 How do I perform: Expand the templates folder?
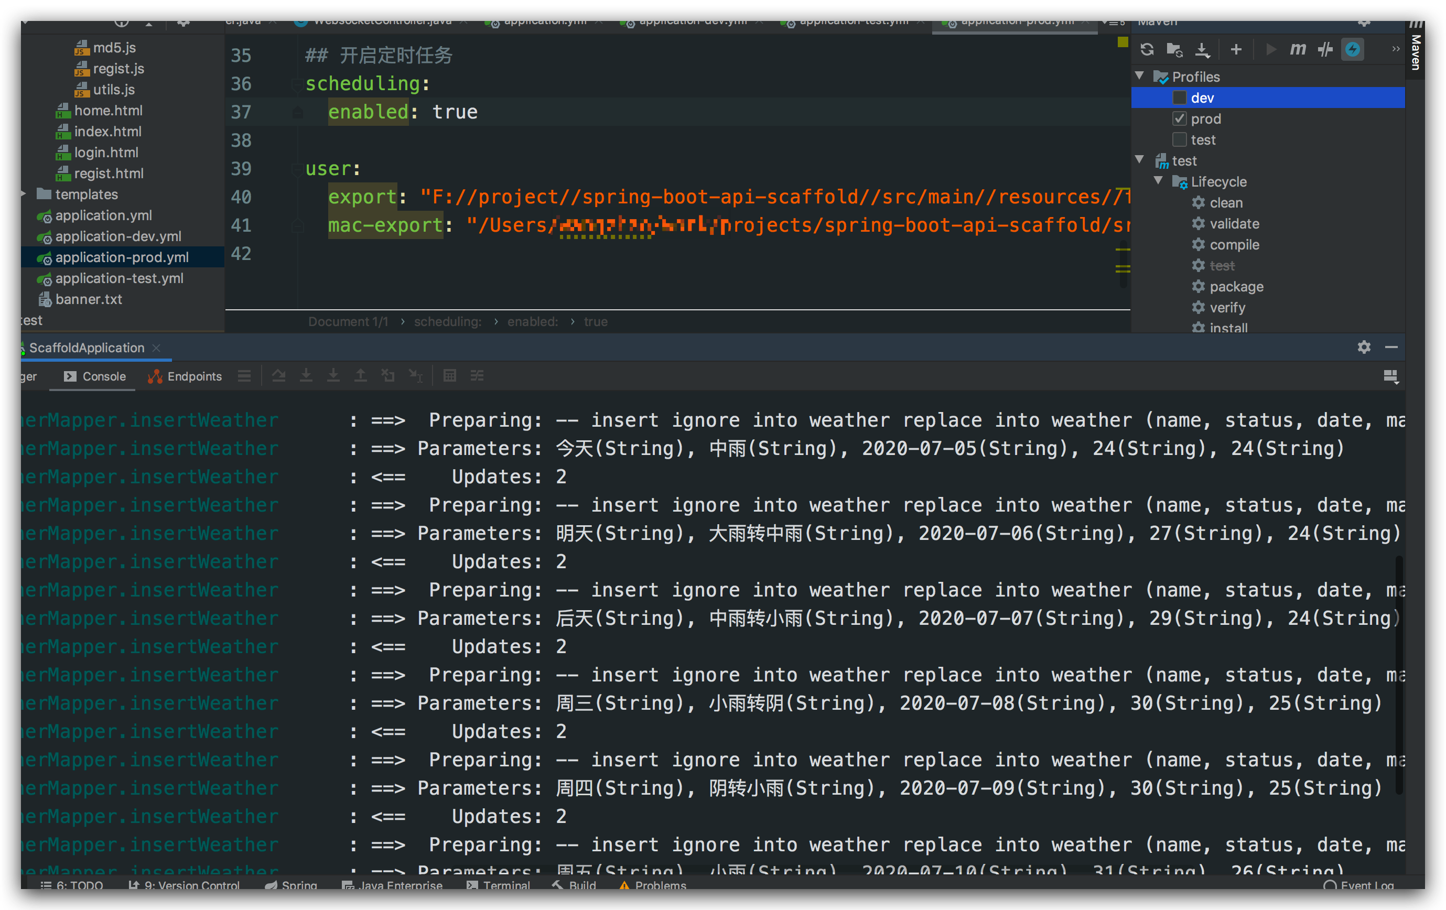(24, 194)
